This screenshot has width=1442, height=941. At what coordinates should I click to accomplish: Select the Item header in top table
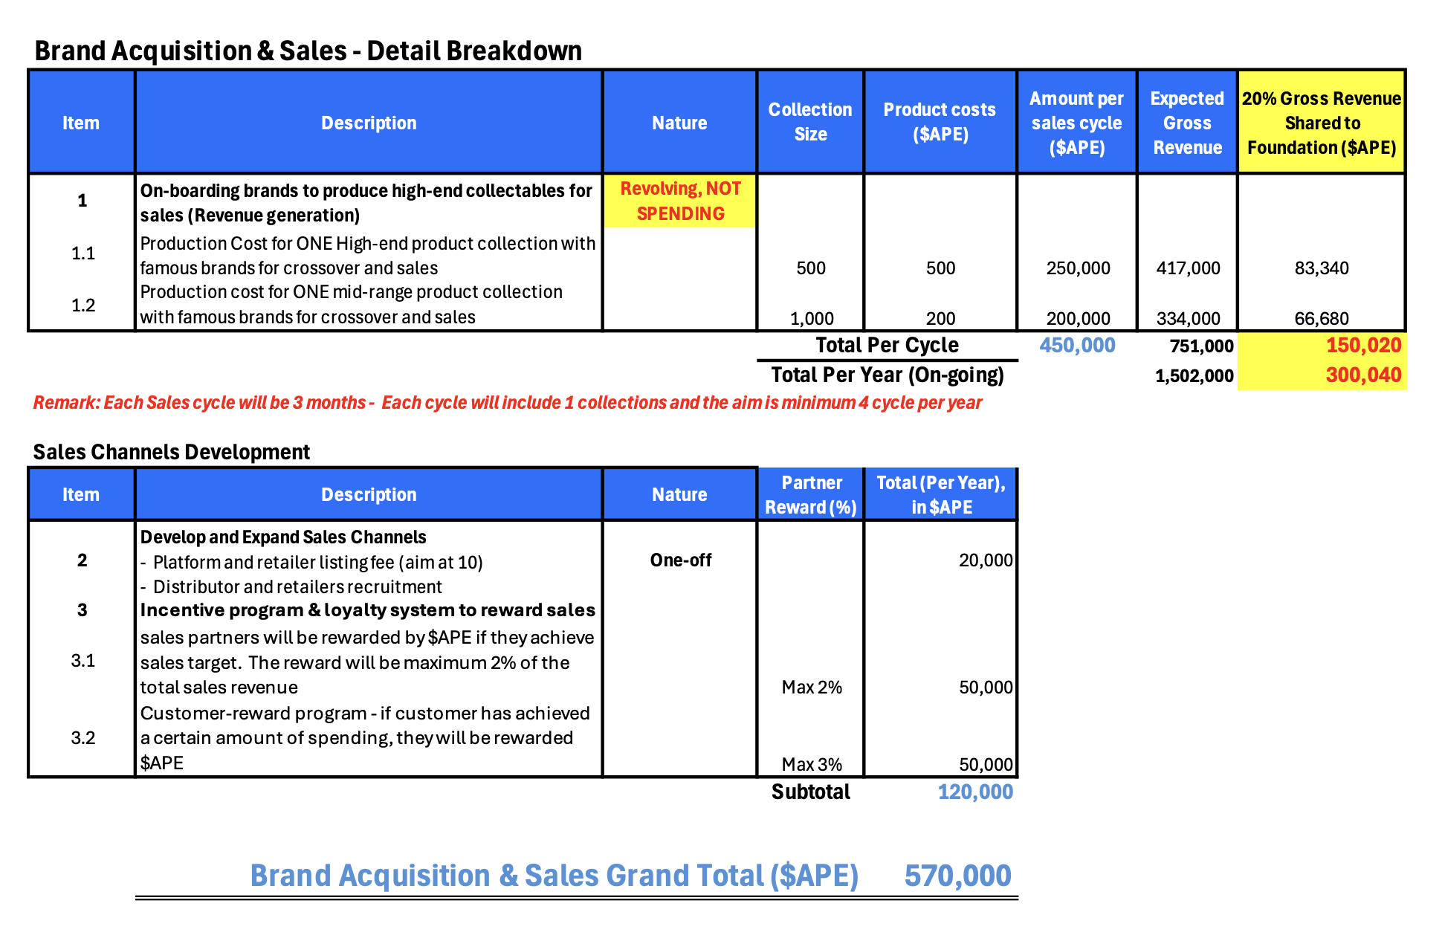(81, 123)
